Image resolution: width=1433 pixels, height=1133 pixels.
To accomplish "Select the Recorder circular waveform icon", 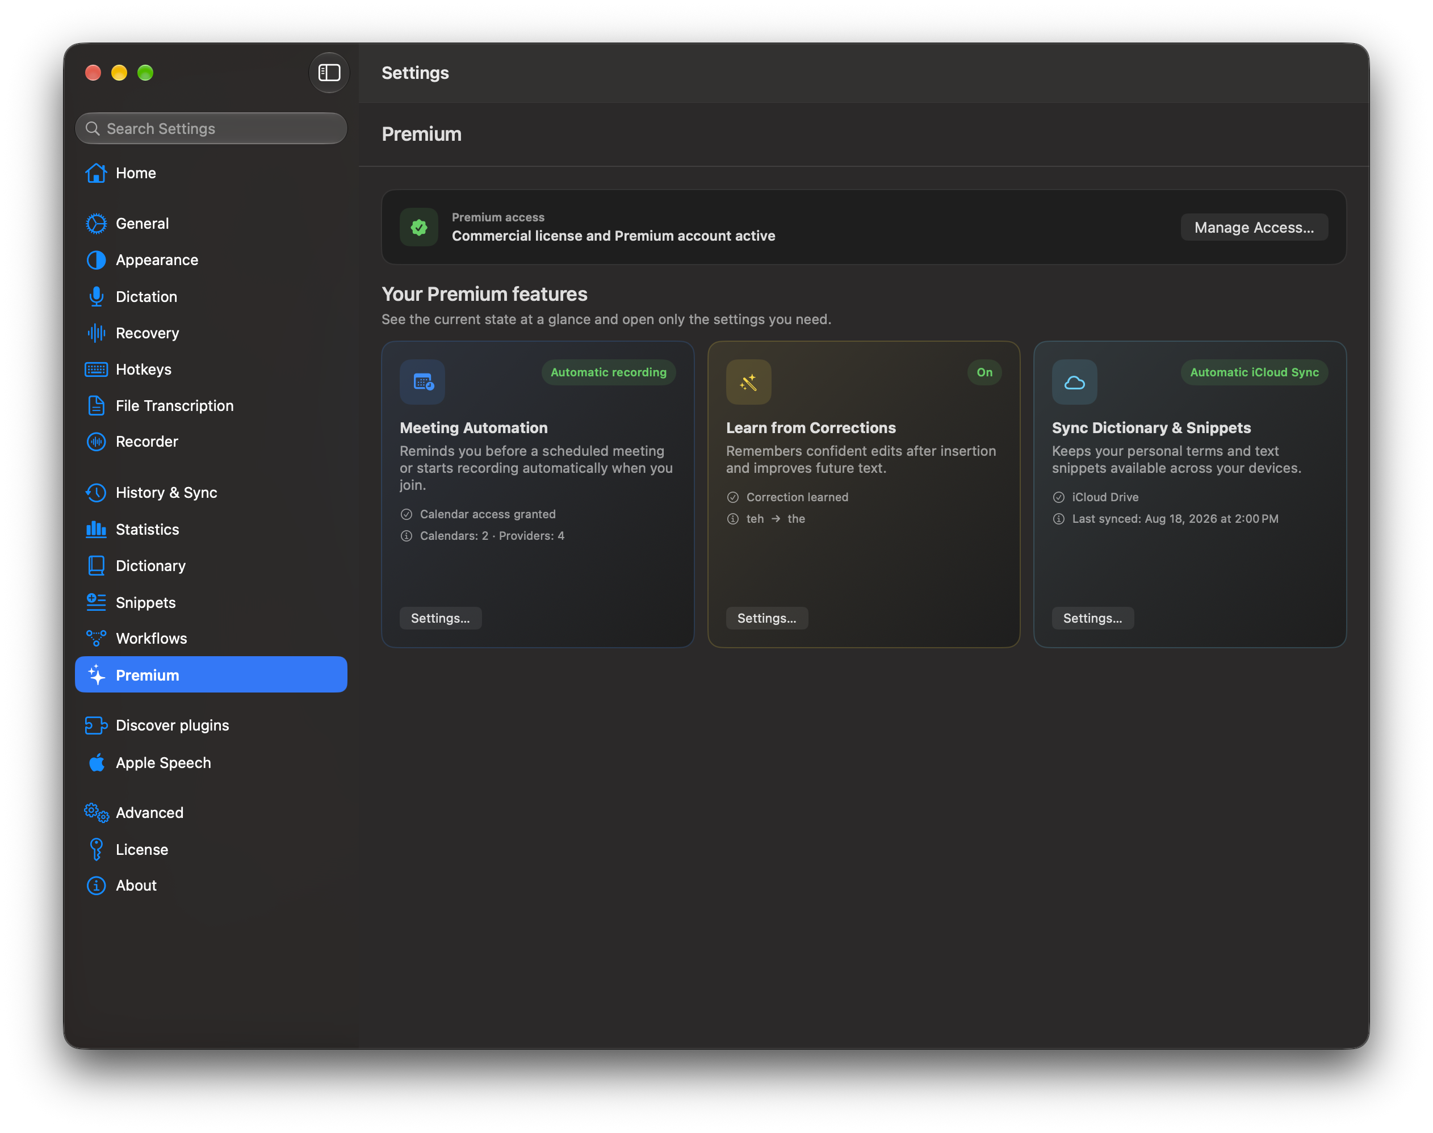I will coord(96,442).
